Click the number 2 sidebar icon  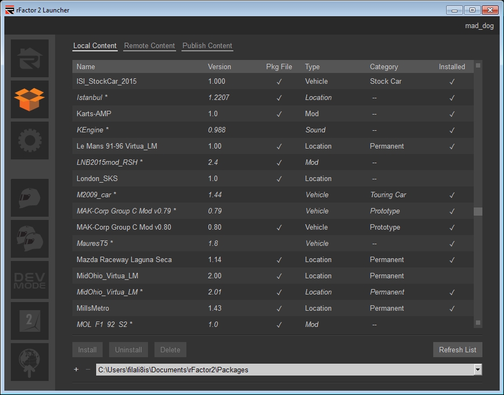(30, 321)
